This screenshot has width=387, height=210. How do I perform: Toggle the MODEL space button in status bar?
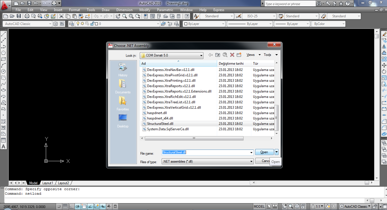click(259, 207)
